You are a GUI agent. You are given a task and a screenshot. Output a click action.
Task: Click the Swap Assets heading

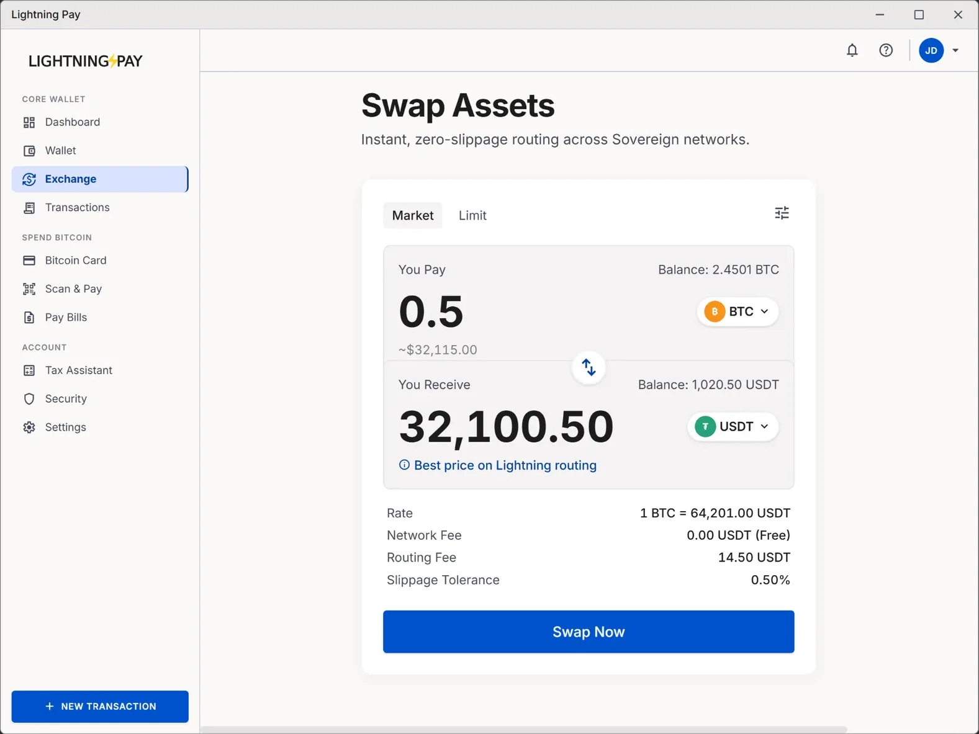[458, 105]
